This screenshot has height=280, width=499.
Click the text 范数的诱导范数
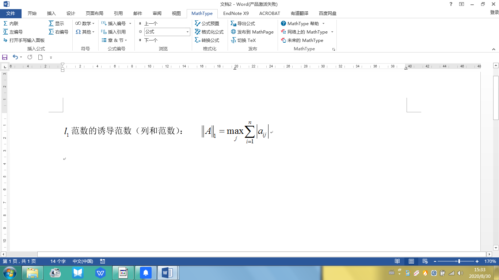102,131
